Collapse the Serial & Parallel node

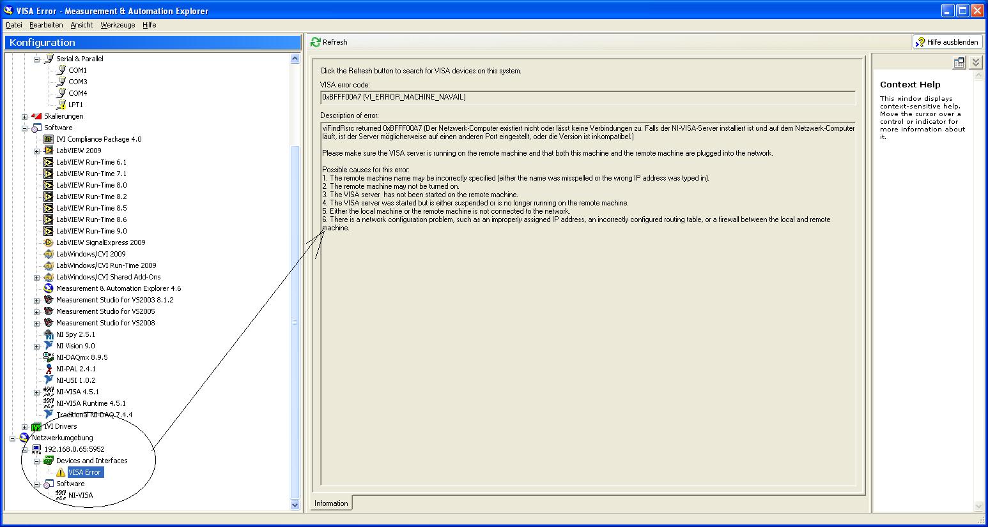click(36, 59)
